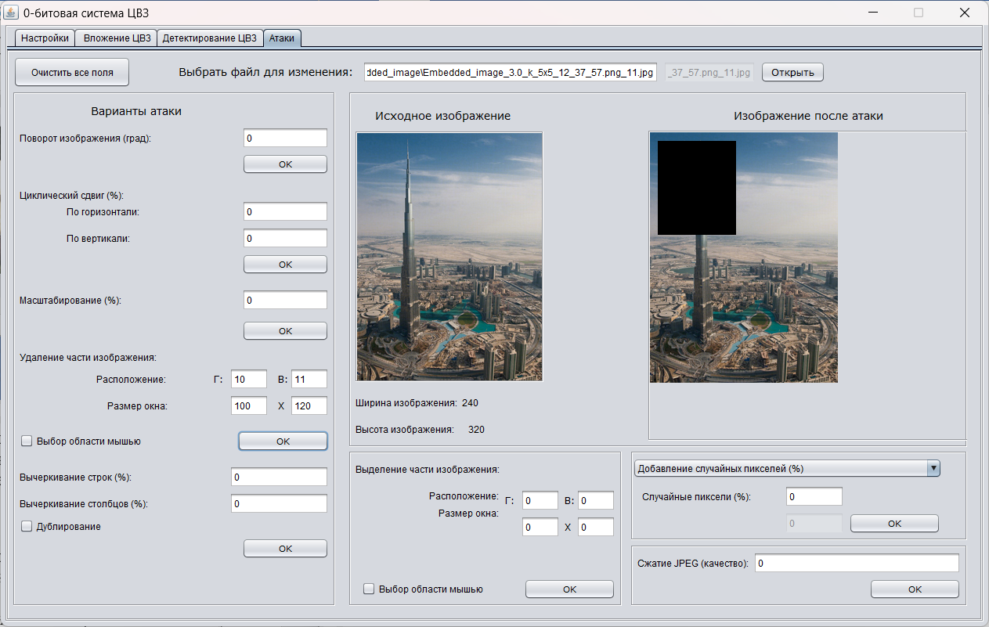Click the selection window height field
The width and height of the screenshot is (989, 627).
point(595,527)
